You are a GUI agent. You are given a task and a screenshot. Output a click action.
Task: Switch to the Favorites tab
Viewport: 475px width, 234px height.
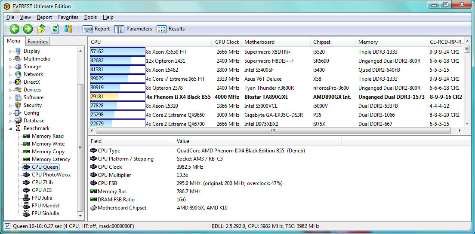37,41
